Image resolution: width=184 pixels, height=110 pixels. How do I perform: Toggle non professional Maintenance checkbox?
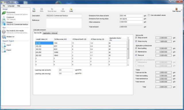pyautogui.click(x=136, y=62)
